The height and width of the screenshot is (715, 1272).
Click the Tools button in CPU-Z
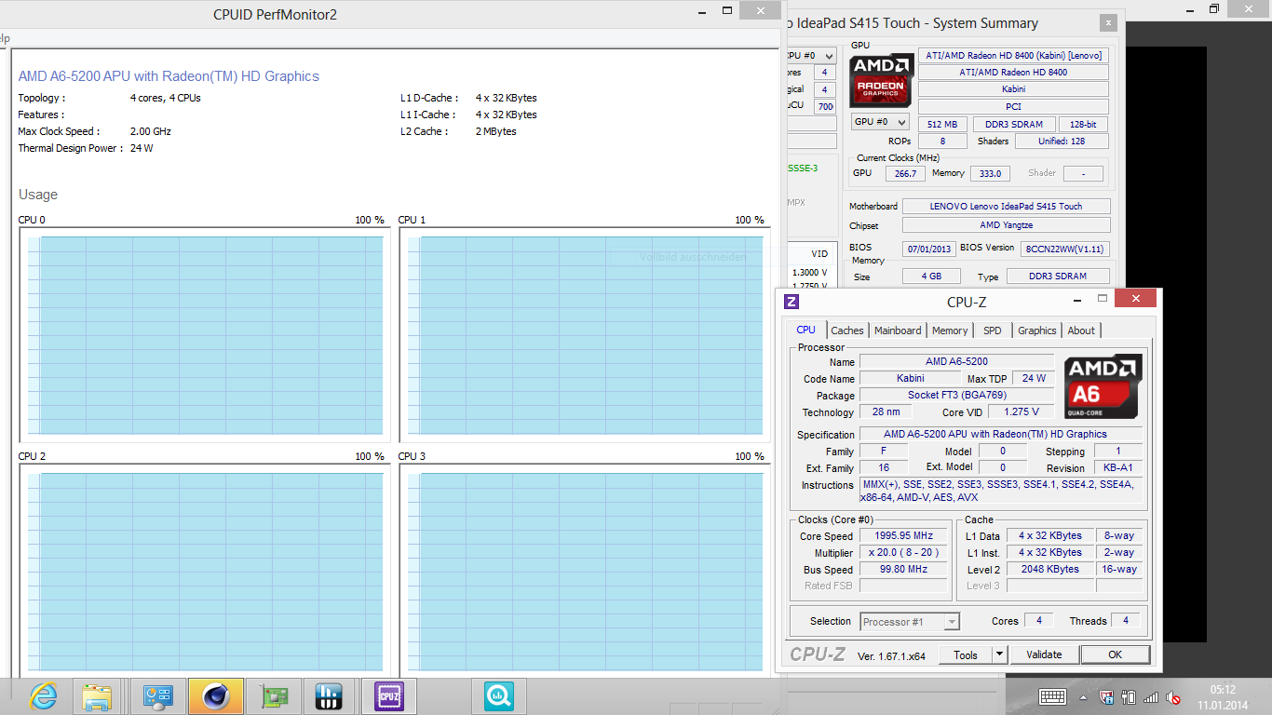pos(966,654)
